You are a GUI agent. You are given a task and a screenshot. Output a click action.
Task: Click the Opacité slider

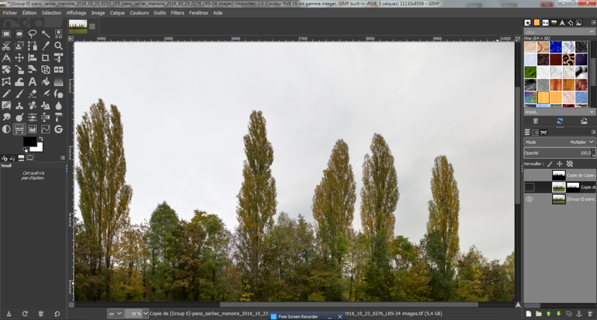[557, 153]
